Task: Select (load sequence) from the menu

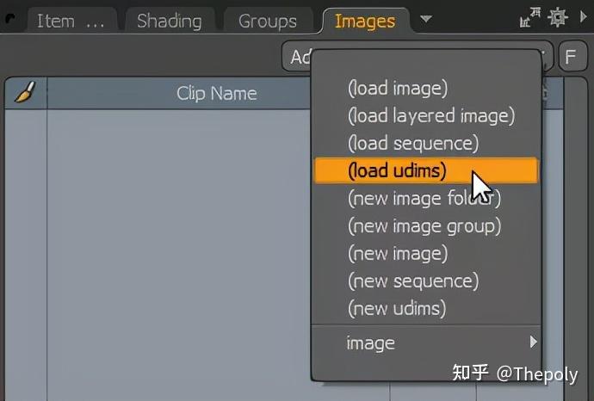Action: pos(412,143)
